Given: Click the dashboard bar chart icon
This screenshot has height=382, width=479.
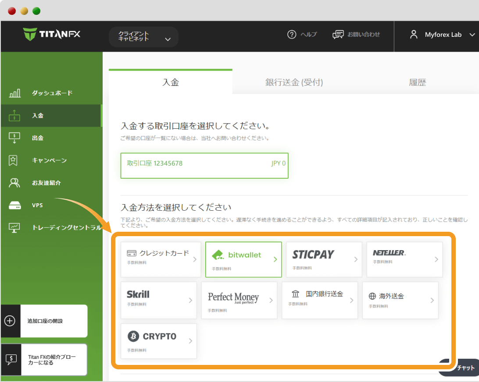Looking at the screenshot, I should (x=14, y=93).
